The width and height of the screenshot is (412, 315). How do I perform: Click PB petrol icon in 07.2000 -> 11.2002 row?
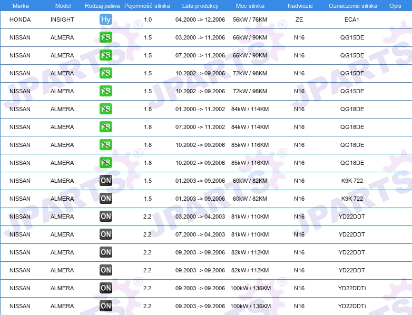(x=105, y=127)
